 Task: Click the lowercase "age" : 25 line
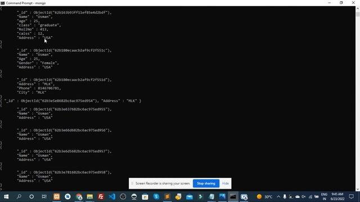[x=28, y=21]
